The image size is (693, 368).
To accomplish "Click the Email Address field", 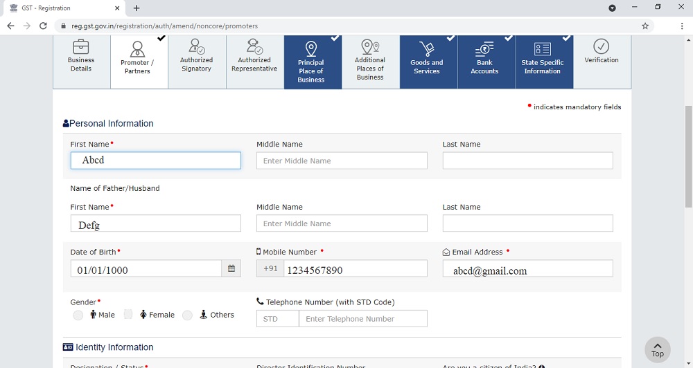I will click(527, 268).
